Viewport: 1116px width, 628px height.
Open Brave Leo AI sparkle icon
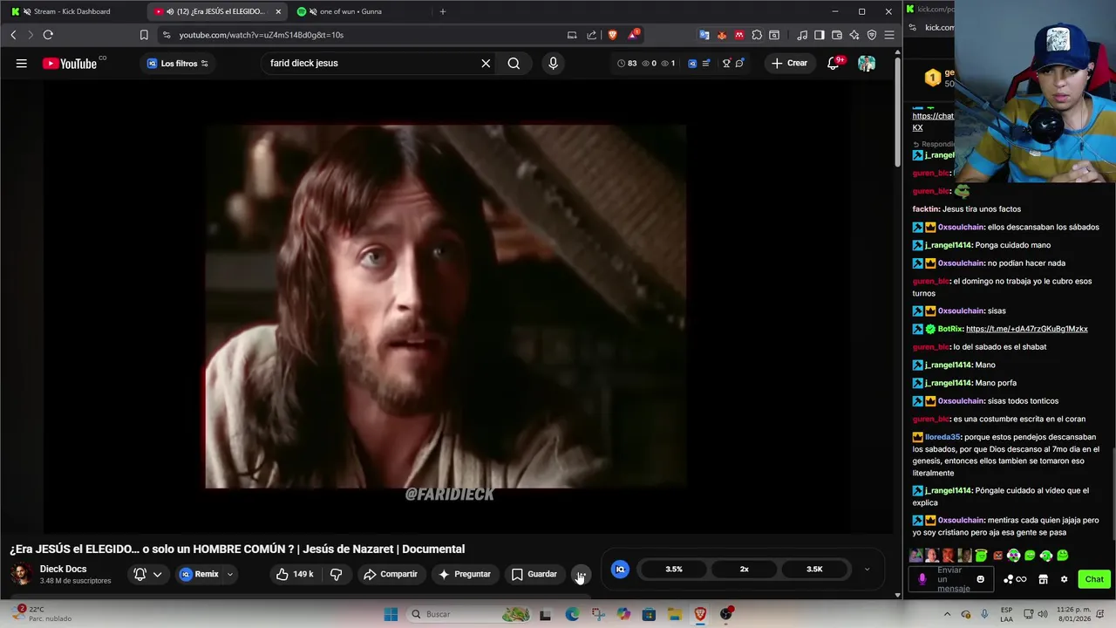tap(854, 35)
